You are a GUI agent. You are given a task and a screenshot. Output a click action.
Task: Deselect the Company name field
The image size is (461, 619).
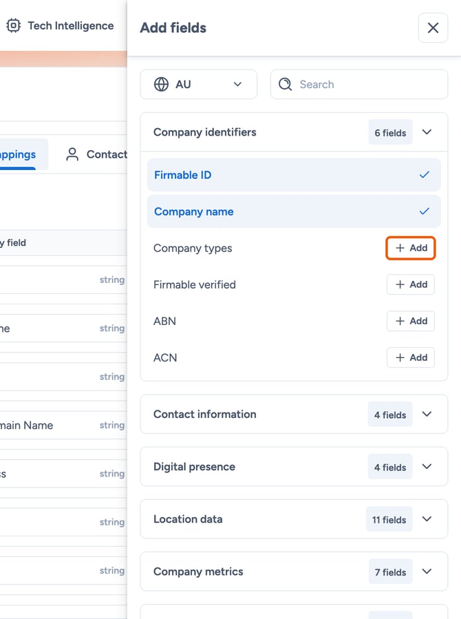click(x=294, y=211)
